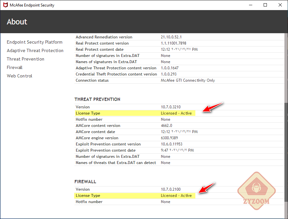
Task: Select AMCore content value 4662.0
Action: [x=167, y=126]
